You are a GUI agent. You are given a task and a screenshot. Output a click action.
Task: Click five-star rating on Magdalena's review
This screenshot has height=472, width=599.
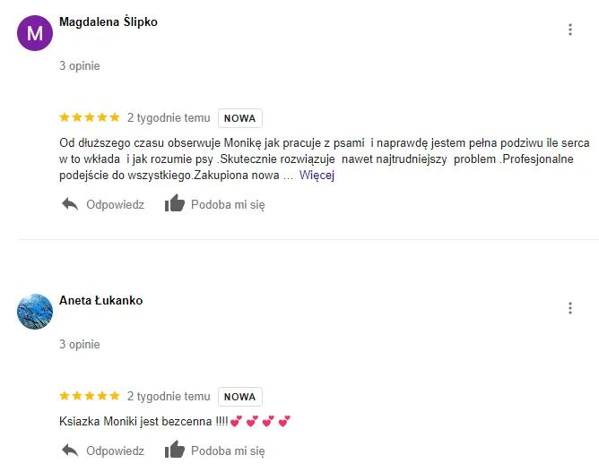click(90, 117)
